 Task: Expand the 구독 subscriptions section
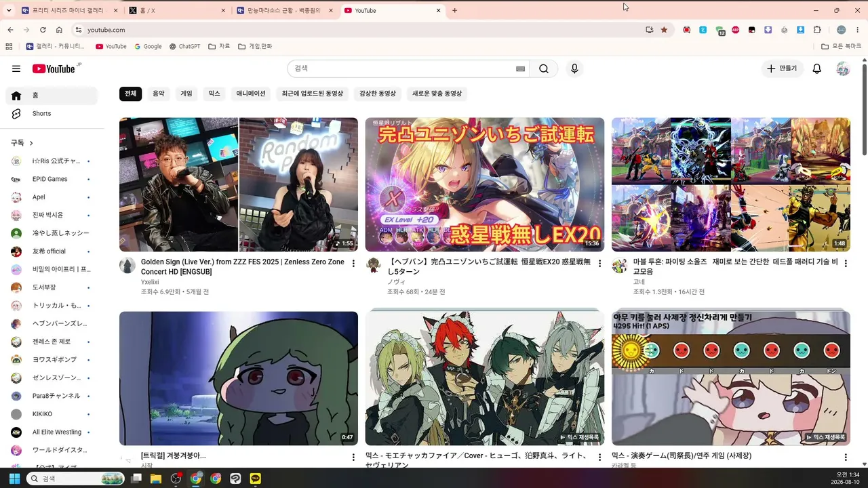(x=22, y=143)
